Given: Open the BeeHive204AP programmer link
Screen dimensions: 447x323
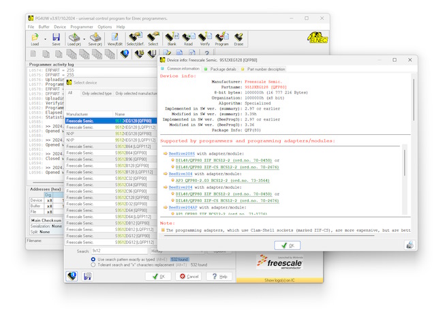Looking at the screenshot, I should [183, 207].
